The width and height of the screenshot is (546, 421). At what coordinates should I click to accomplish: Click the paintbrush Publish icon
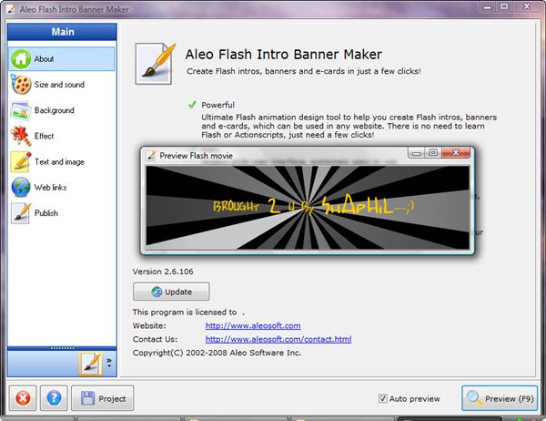click(21, 213)
